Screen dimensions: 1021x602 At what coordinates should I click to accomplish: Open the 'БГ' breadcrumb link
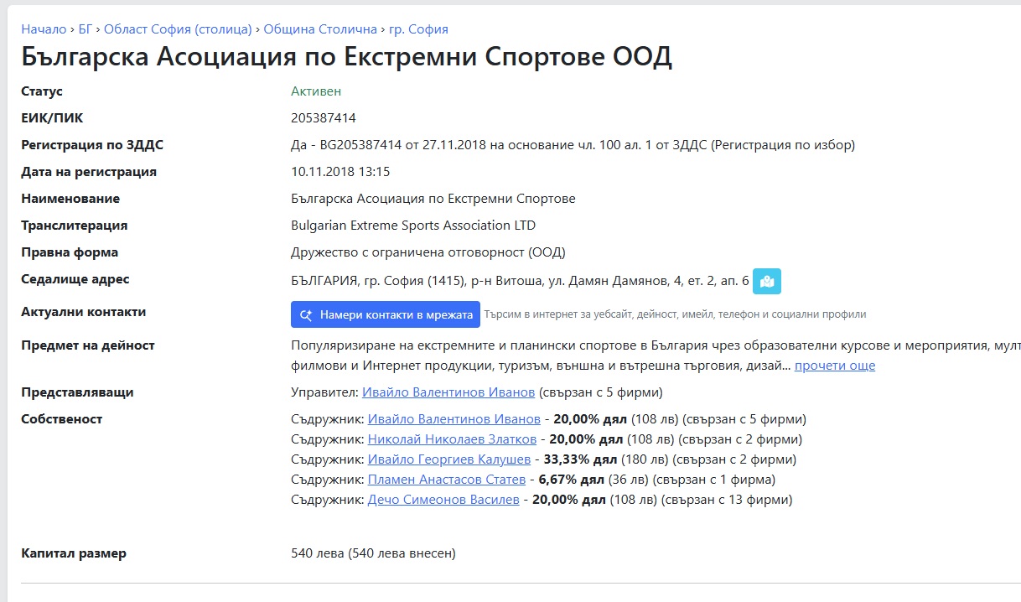86,29
